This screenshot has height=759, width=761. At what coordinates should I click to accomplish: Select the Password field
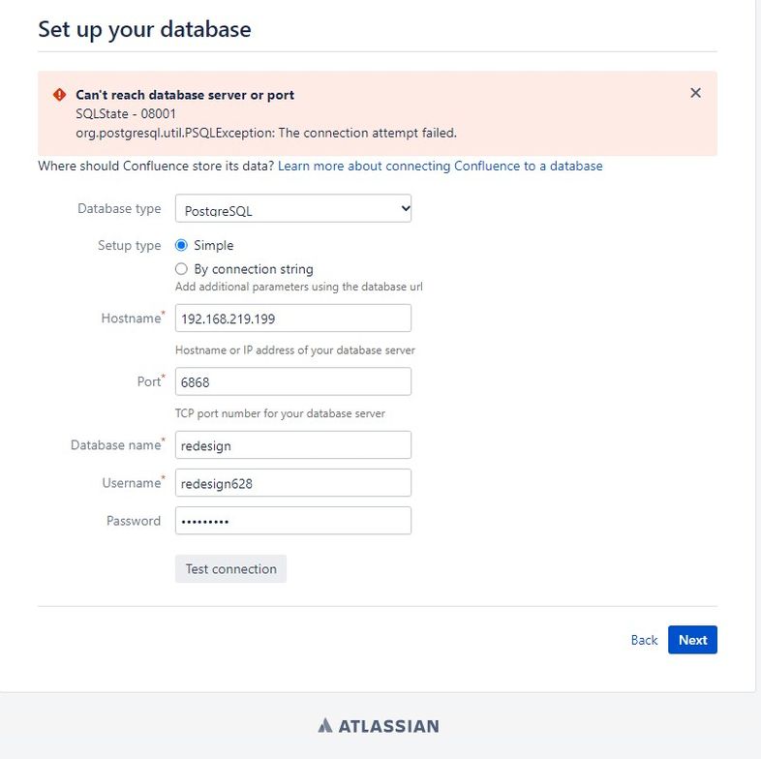pyautogui.click(x=293, y=521)
